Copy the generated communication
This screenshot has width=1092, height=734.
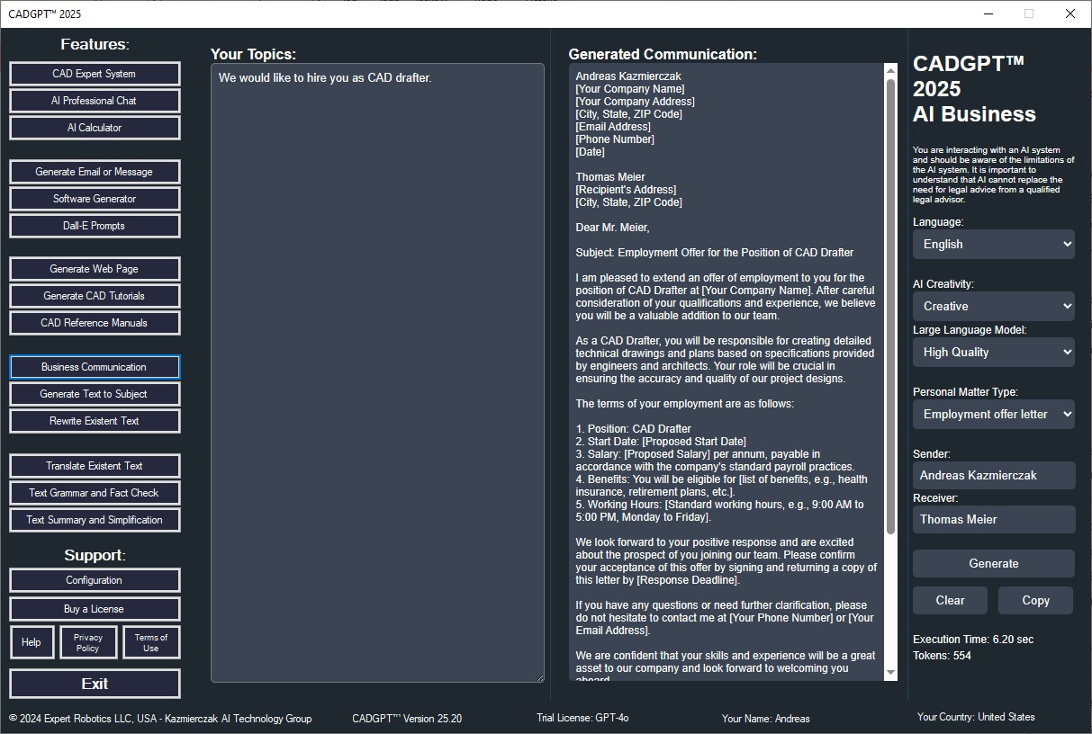(1035, 600)
